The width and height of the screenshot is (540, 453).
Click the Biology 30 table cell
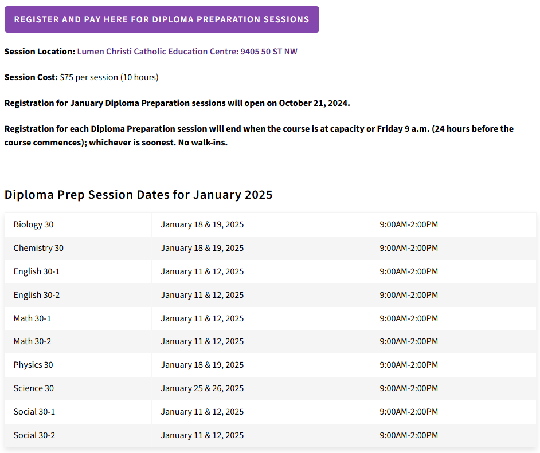pos(33,224)
